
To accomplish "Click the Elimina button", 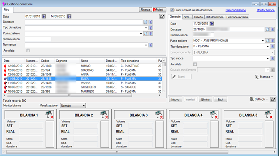I will pos(205,99).
